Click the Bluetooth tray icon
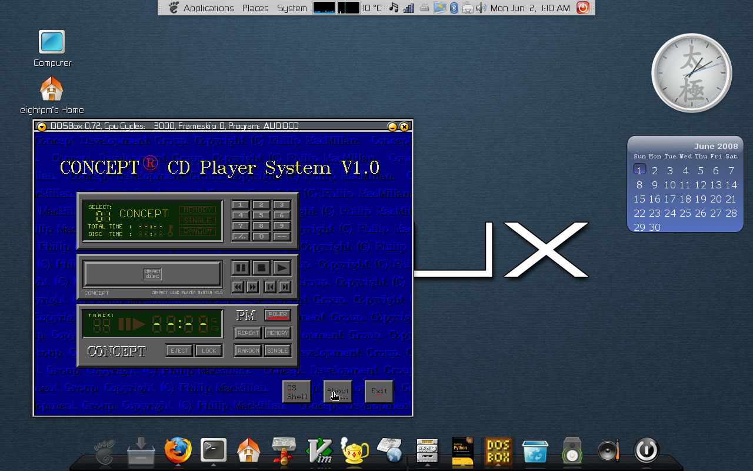This screenshot has height=471, width=753. tap(454, 8)
